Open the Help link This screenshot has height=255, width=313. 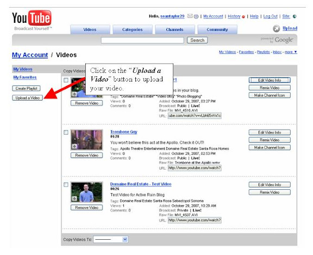point(254,16)
